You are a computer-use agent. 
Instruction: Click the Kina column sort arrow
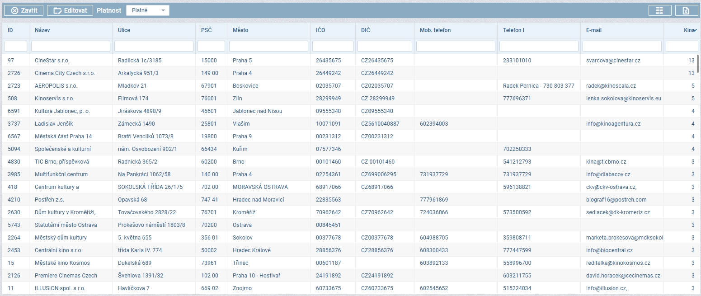695,30
